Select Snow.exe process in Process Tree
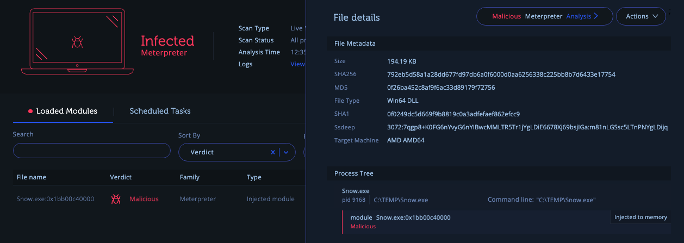 356,191
